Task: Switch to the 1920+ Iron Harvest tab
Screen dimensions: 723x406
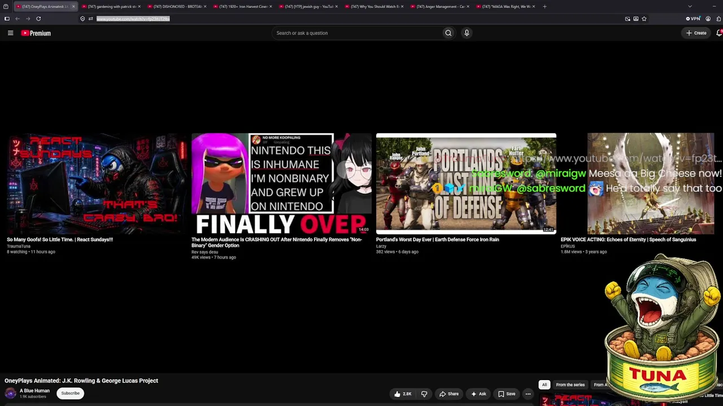Action: (242, 7)
